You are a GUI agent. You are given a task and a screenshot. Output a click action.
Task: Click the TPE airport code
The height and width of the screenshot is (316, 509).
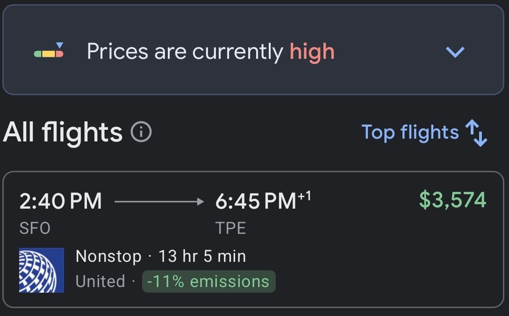tap(231, 228)
